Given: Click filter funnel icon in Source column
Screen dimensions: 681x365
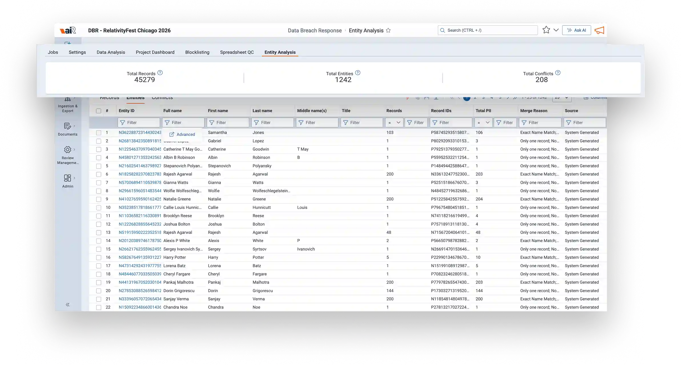Looking at the screenshot, I should point(568,122).
